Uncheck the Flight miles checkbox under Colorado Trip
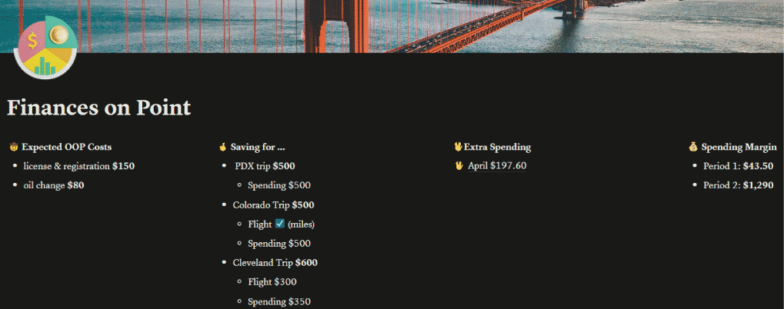 (x=280, y=224)
